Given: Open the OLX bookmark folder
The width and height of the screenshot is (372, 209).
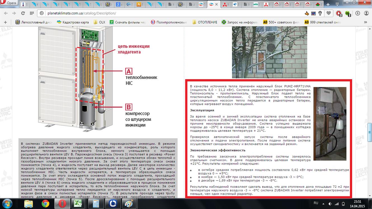Looking at the screenshot, I should [x=99, y=22].
